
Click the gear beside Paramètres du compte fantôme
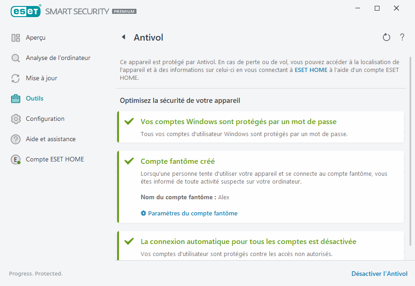pyautogui.click(x=142, y=213)
